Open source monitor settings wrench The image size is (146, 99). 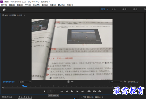click(125, 82)
